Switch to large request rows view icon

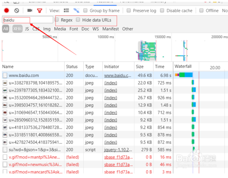pos(66,10)
